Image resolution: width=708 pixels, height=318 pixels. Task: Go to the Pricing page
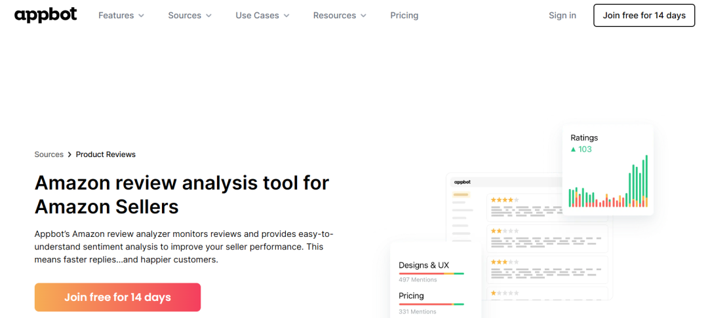click(404, 15)
